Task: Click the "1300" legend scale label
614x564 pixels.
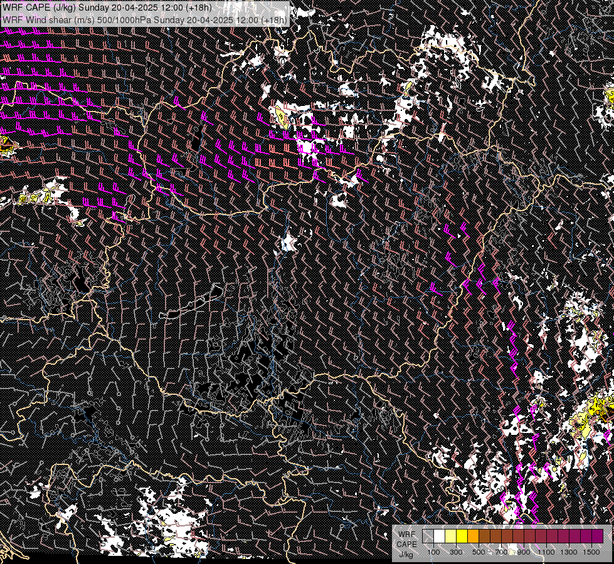Action: pos(569,552)
